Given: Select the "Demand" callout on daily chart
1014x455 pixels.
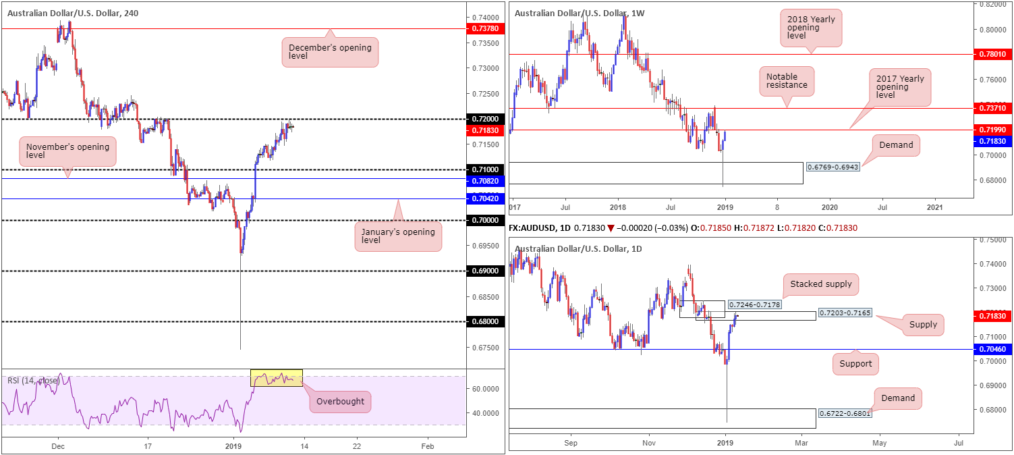Looking at the screenshot, I should coord(897,398).
